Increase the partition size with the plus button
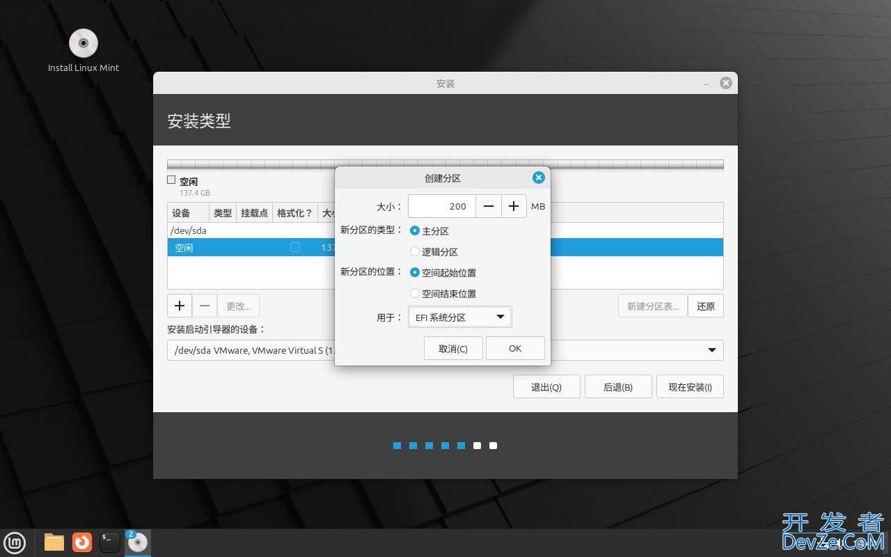 [514, 206]
